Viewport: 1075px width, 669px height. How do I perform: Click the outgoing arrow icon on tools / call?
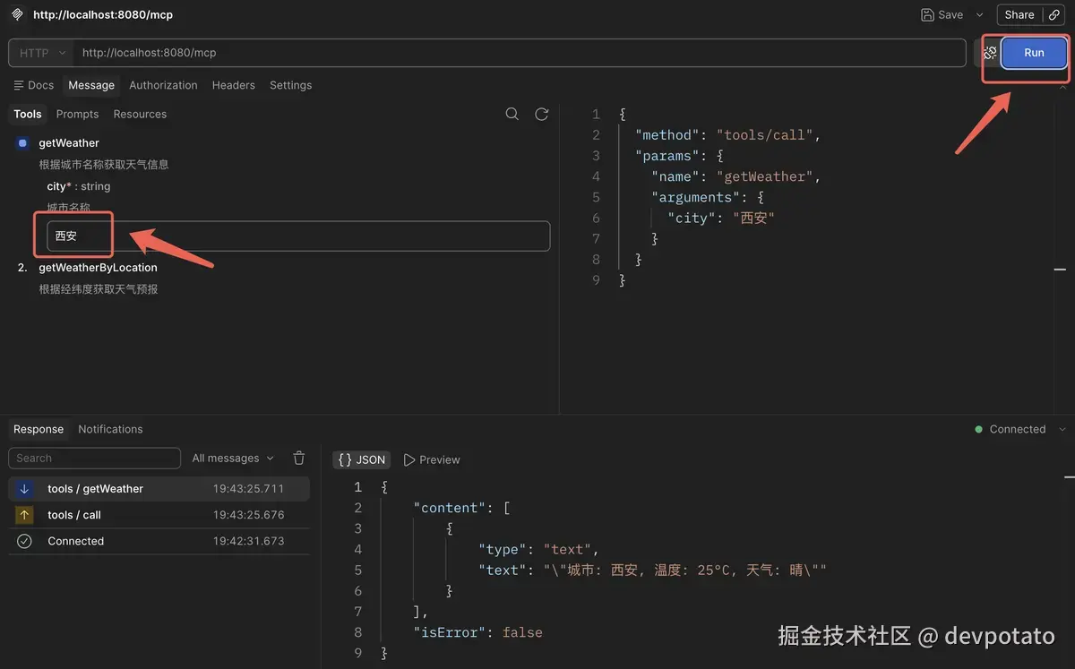point(25,515)
